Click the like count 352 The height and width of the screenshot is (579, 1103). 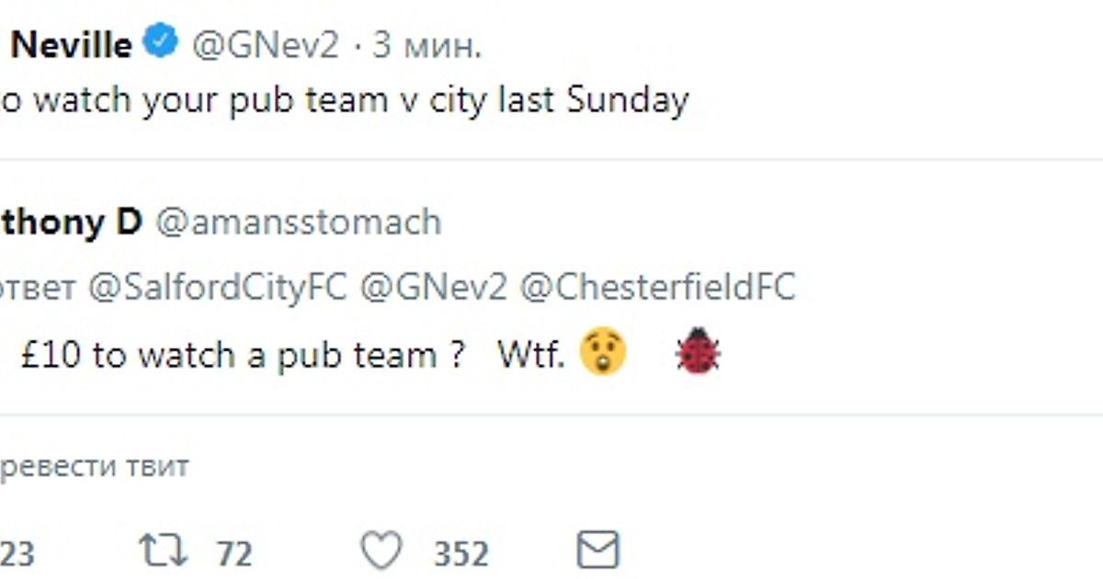(461, 554)
